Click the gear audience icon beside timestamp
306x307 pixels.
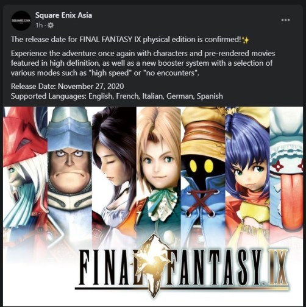click(51, 26)
